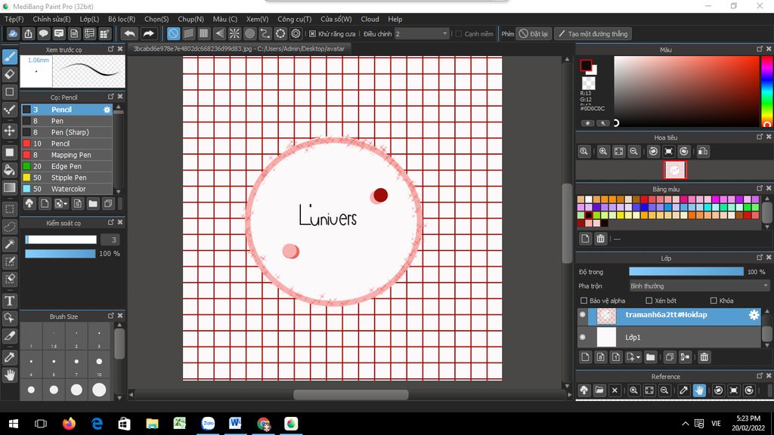Click the vertical hue bar in Màu panel
Viewport: 774px width, 435px height.
point(767,91)
